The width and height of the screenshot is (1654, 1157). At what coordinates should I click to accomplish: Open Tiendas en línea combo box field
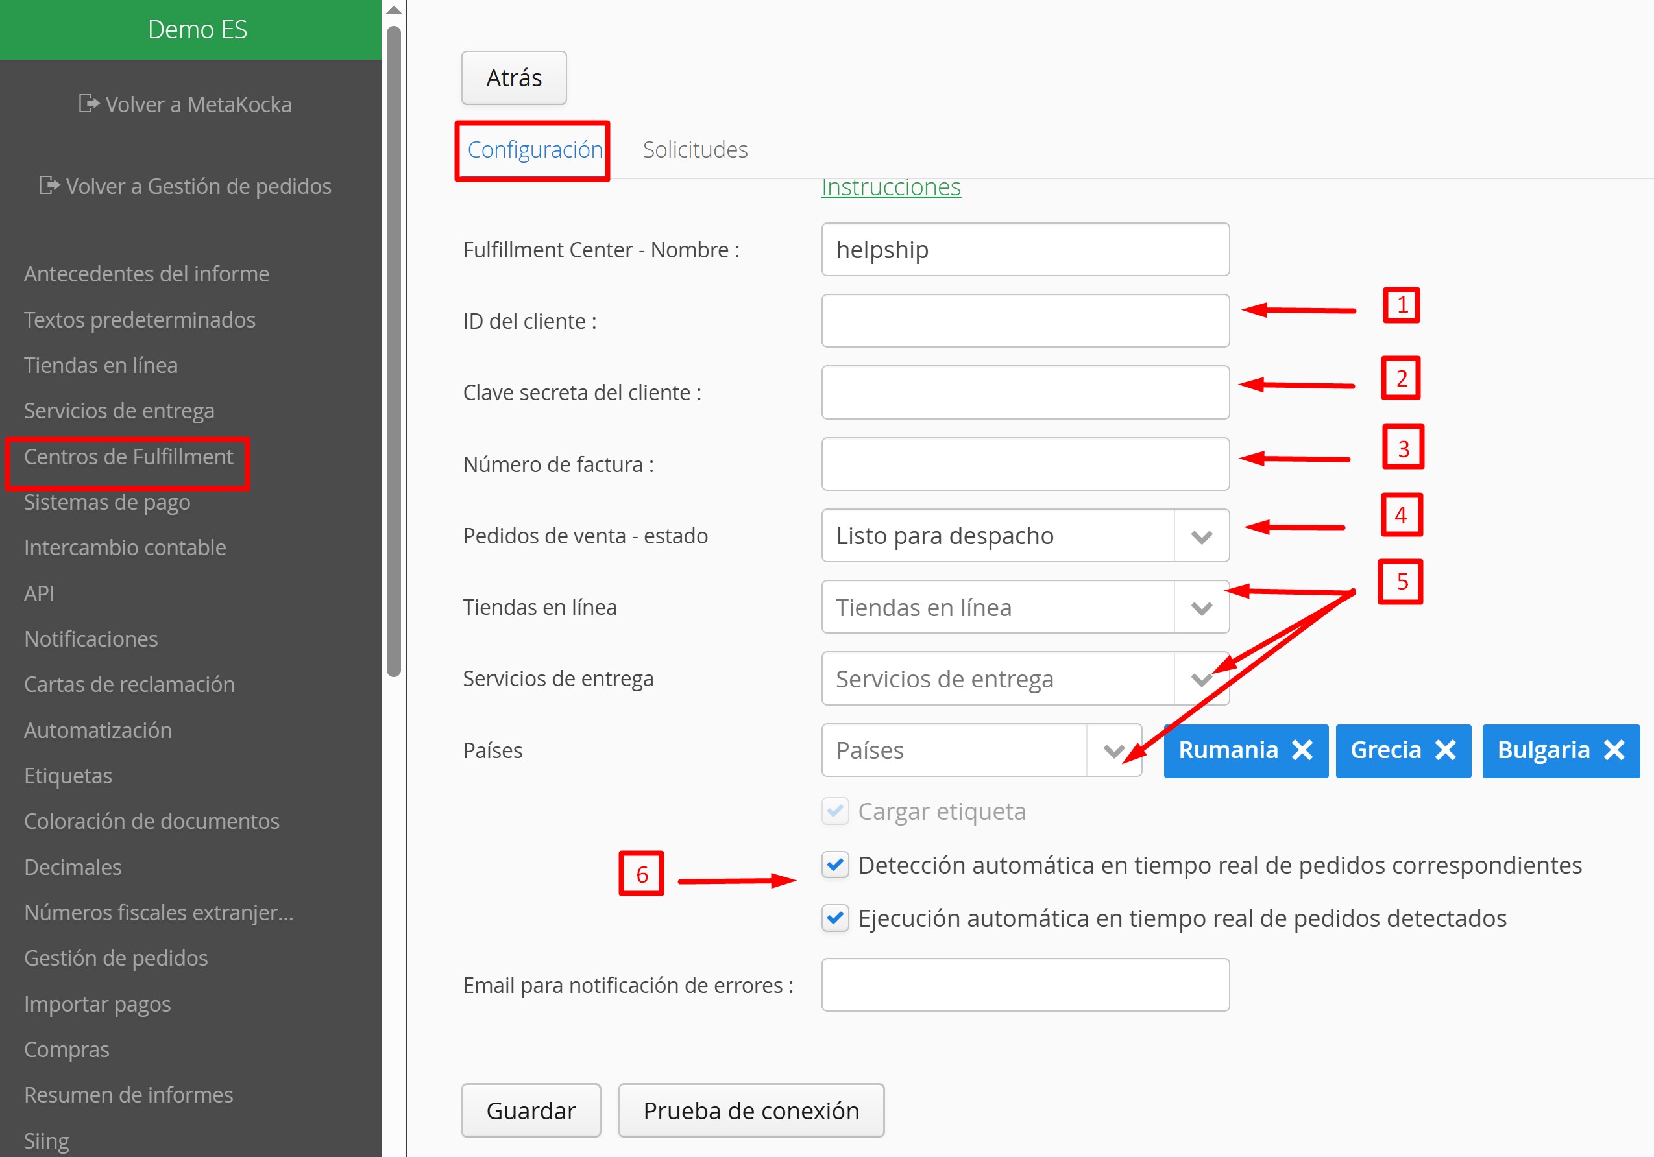coord(1025,607)
